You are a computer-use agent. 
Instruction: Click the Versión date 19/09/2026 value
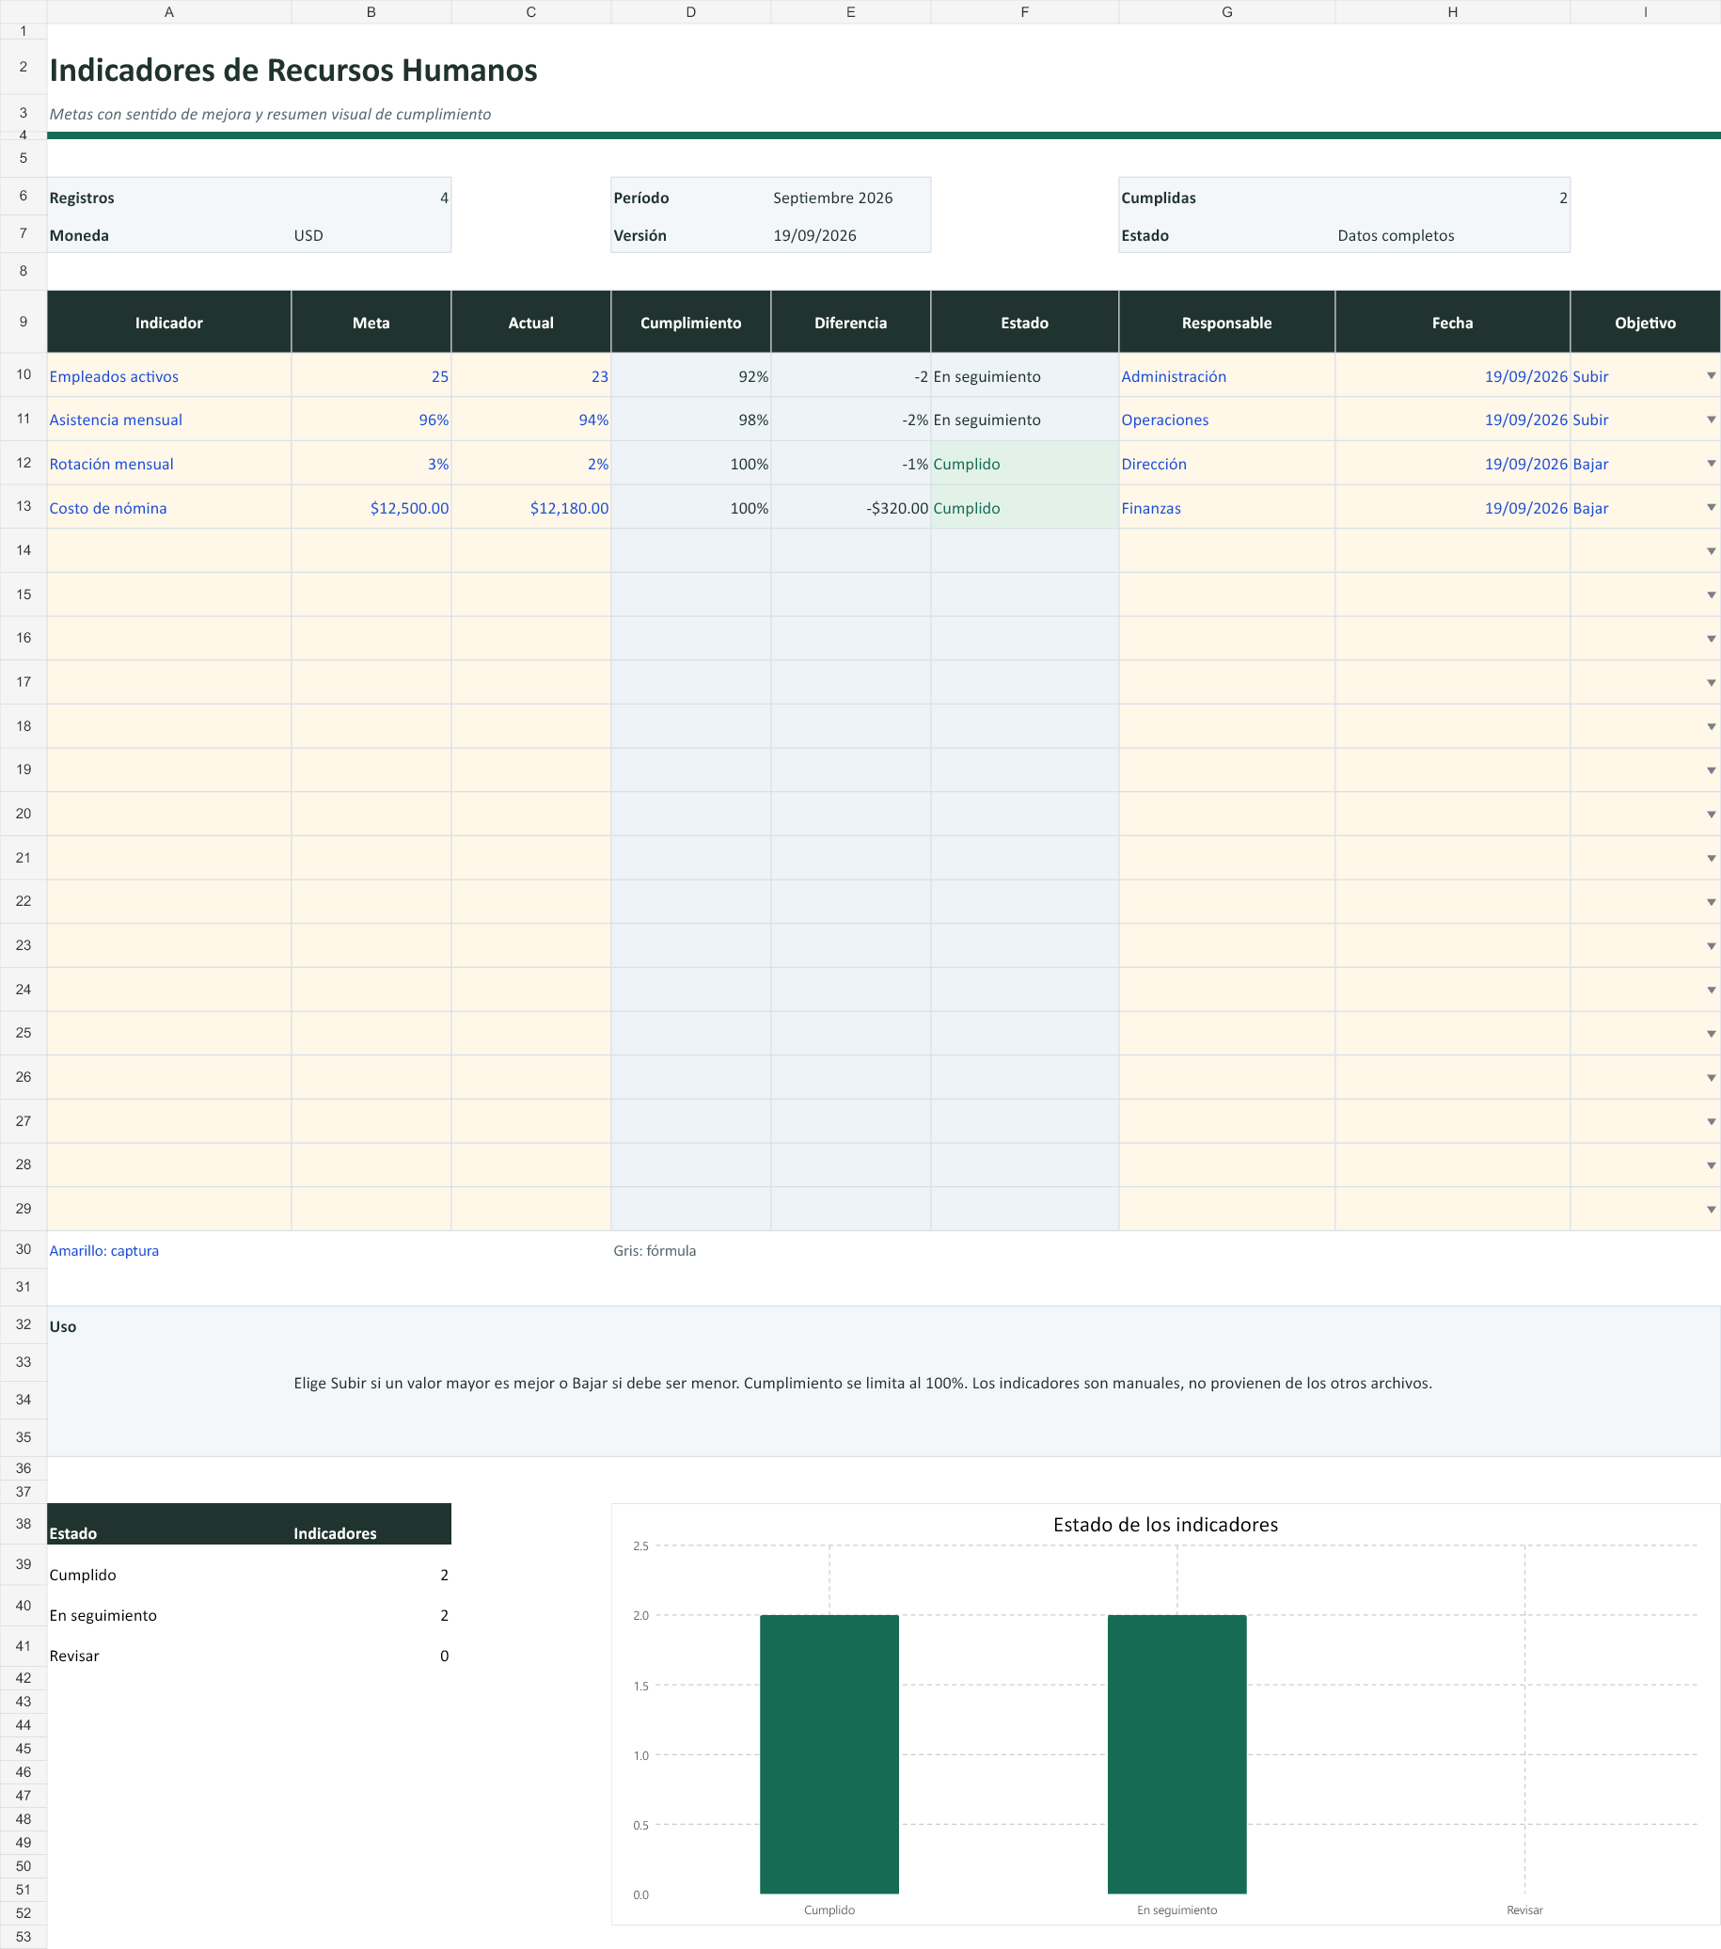(814, 235)
